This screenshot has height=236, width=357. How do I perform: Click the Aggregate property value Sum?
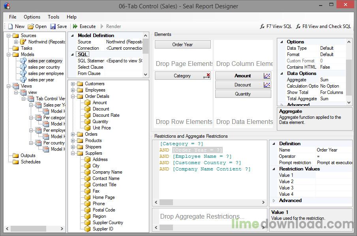pos(324,80)
